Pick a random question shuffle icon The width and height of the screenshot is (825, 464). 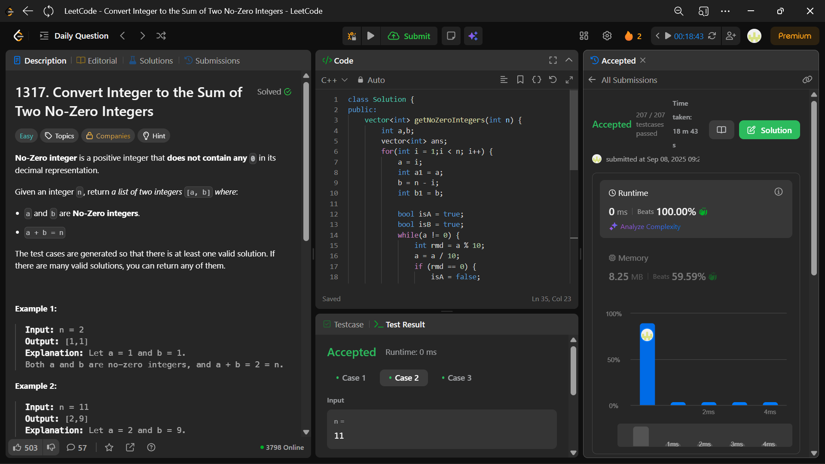coord(161,36)
